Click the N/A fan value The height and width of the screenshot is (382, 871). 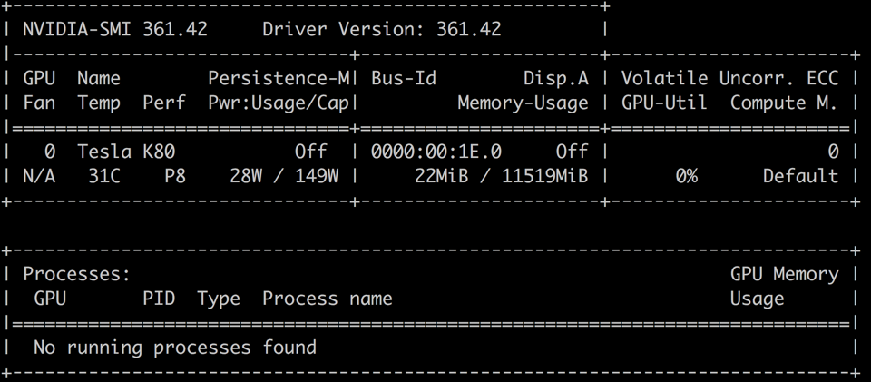(39, 176)
